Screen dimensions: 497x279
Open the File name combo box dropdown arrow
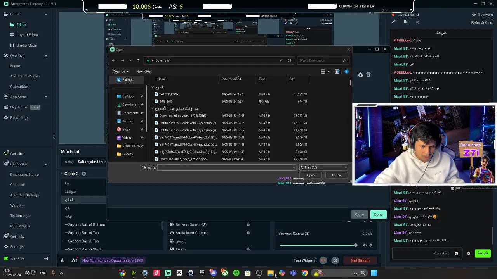(x=294, y=167)
